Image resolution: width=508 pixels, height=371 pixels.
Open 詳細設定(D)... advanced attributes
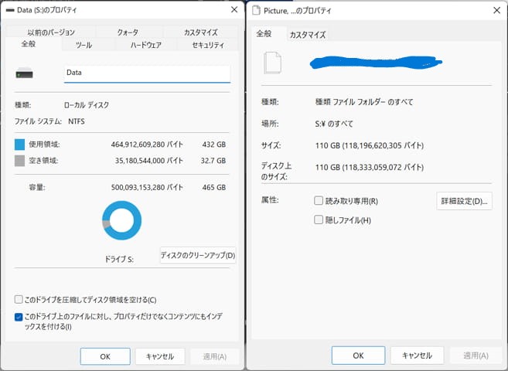click(464, 201)
